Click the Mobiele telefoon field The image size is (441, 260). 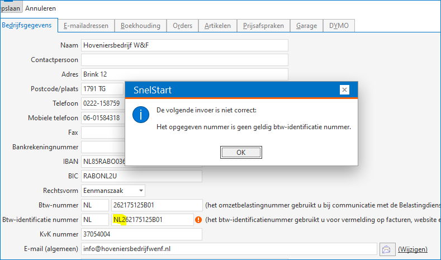[103, 118]
